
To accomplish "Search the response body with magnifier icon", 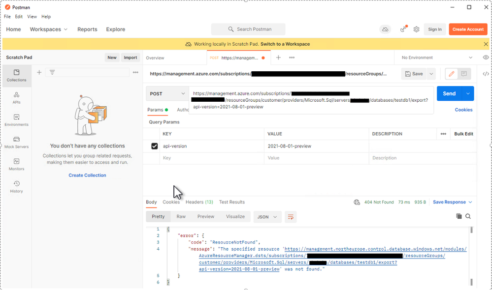I will [468, 216].
